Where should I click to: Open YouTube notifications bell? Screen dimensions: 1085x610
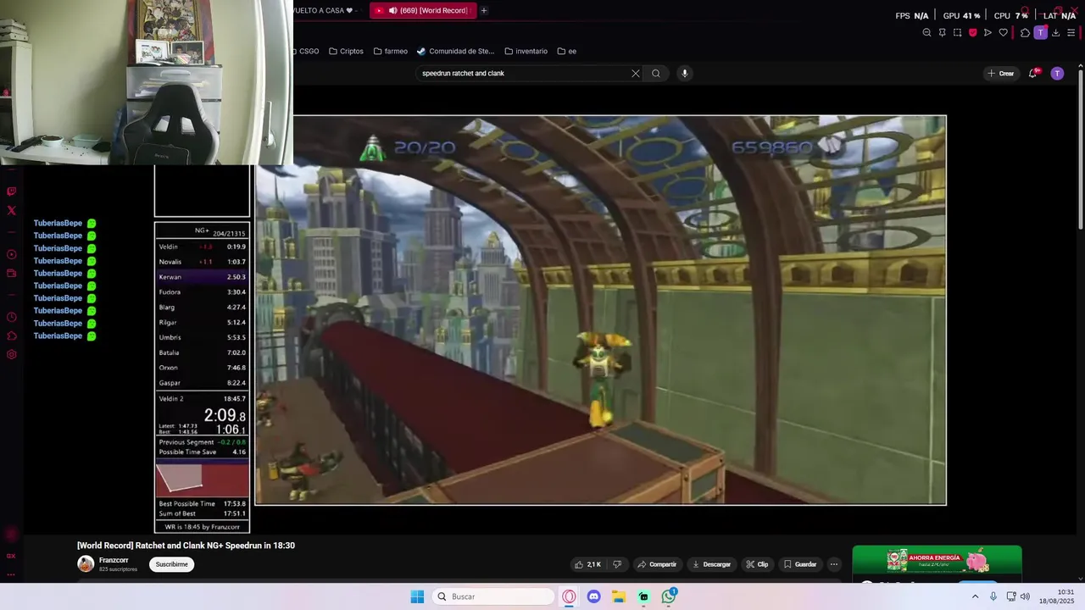(x=1032, y=73)
